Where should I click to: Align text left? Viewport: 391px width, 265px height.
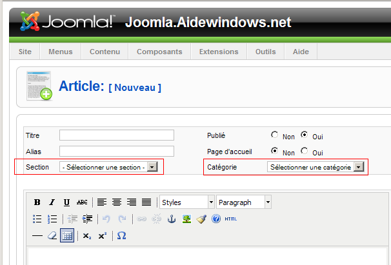[x=102, y=202]
